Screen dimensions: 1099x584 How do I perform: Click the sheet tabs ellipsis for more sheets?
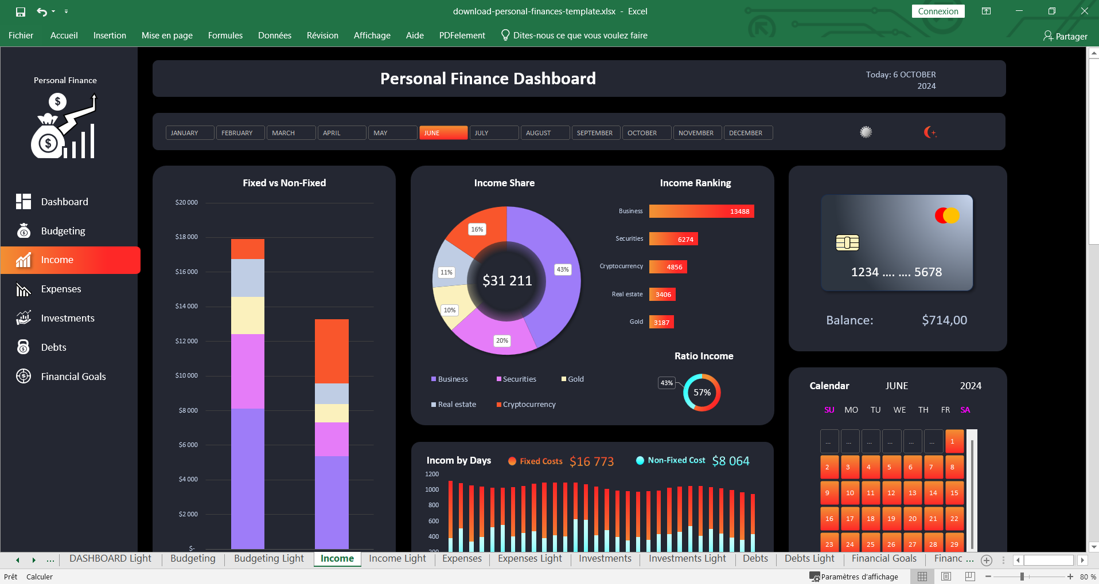point(50,560)
